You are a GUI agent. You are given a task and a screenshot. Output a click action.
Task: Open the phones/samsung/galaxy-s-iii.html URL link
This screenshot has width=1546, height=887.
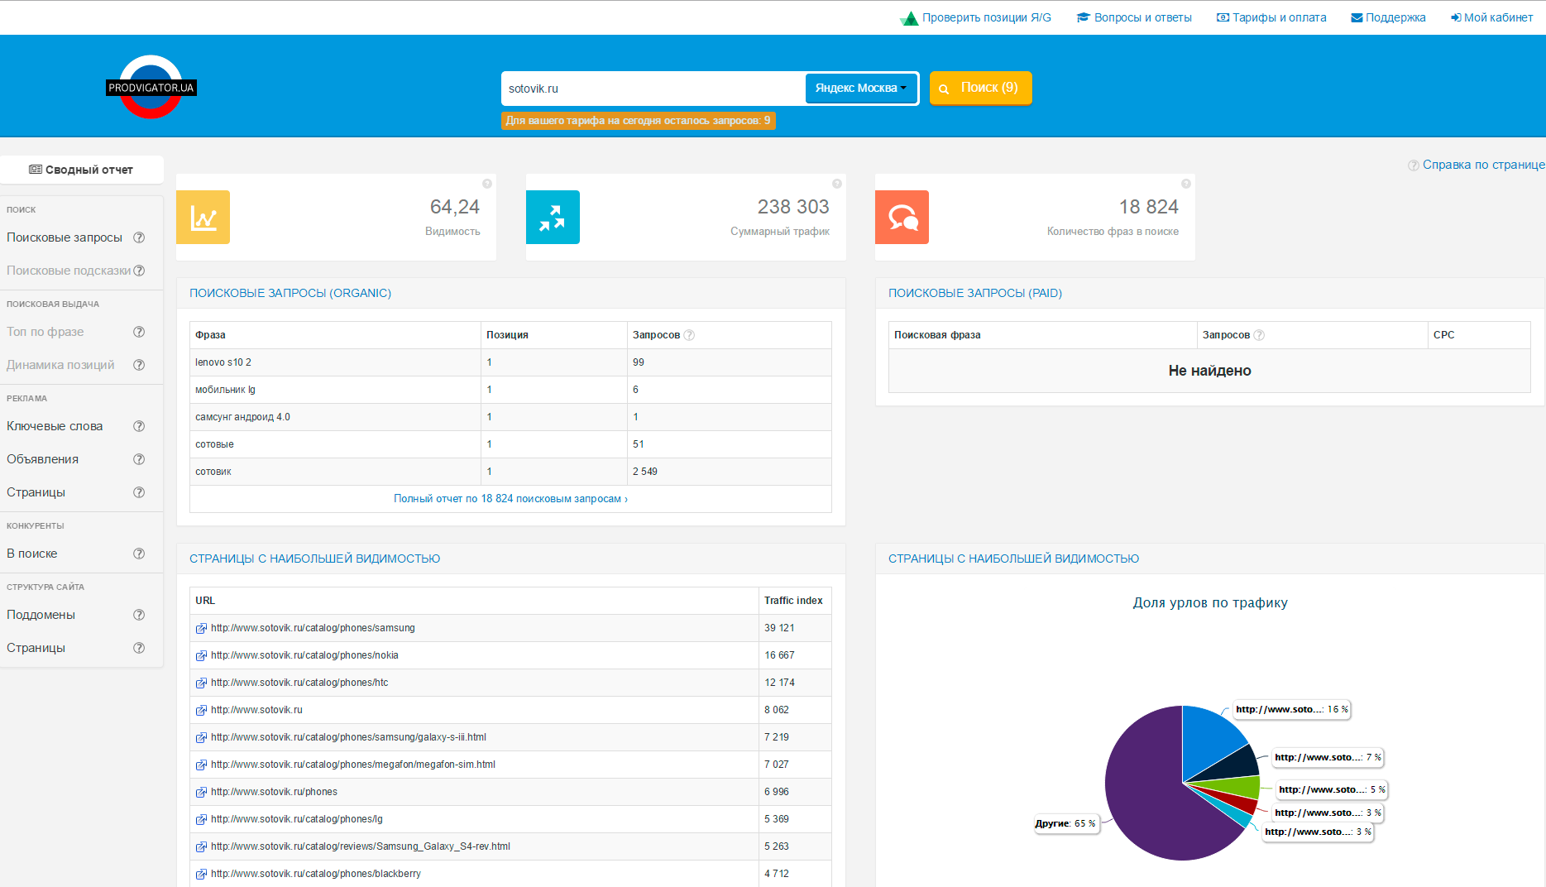click(x=348, y=737)
